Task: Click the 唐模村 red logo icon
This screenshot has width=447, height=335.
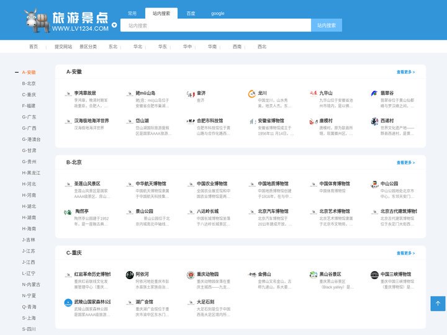Action: tap(314, 122)
